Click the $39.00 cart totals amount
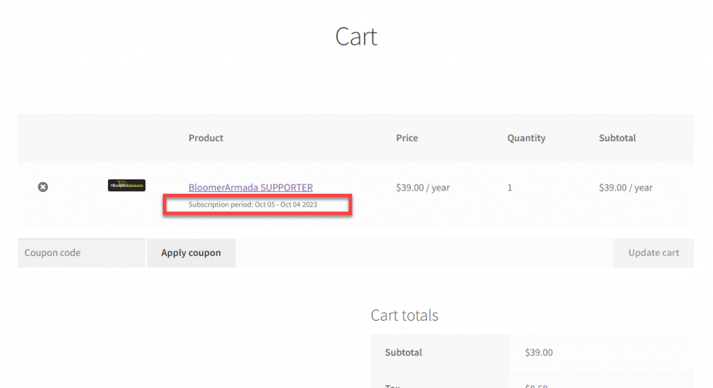Screen dimensions: 713x388 [x=539, y=352]
